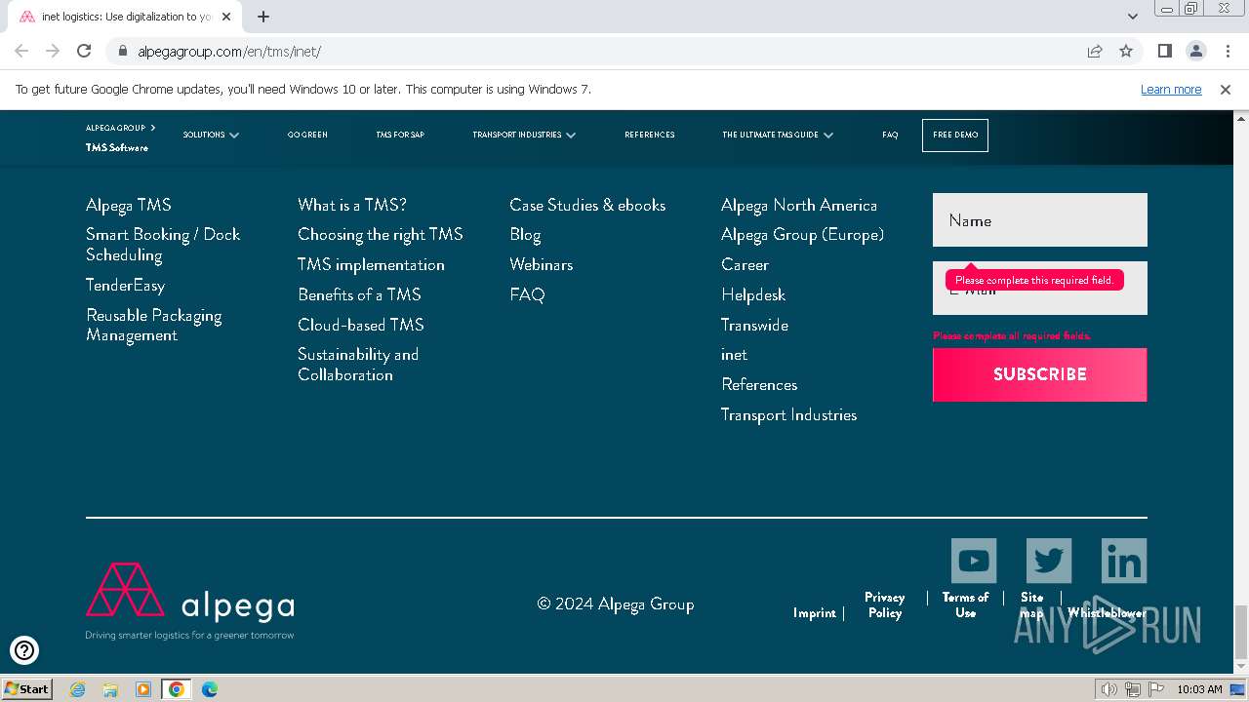Open TMS for SAP nav item
Viewport: 1249px width, 702px height.
(x=400, y=135)
